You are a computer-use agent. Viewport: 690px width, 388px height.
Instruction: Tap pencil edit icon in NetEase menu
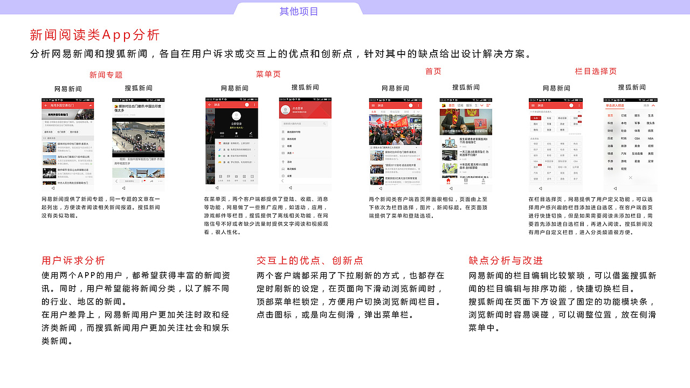(x=251, y=133)
